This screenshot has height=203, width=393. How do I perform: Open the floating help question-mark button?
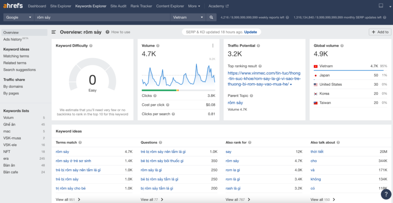386,194
